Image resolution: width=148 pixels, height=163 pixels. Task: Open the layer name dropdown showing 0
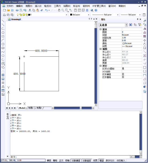tap(67, 15)
